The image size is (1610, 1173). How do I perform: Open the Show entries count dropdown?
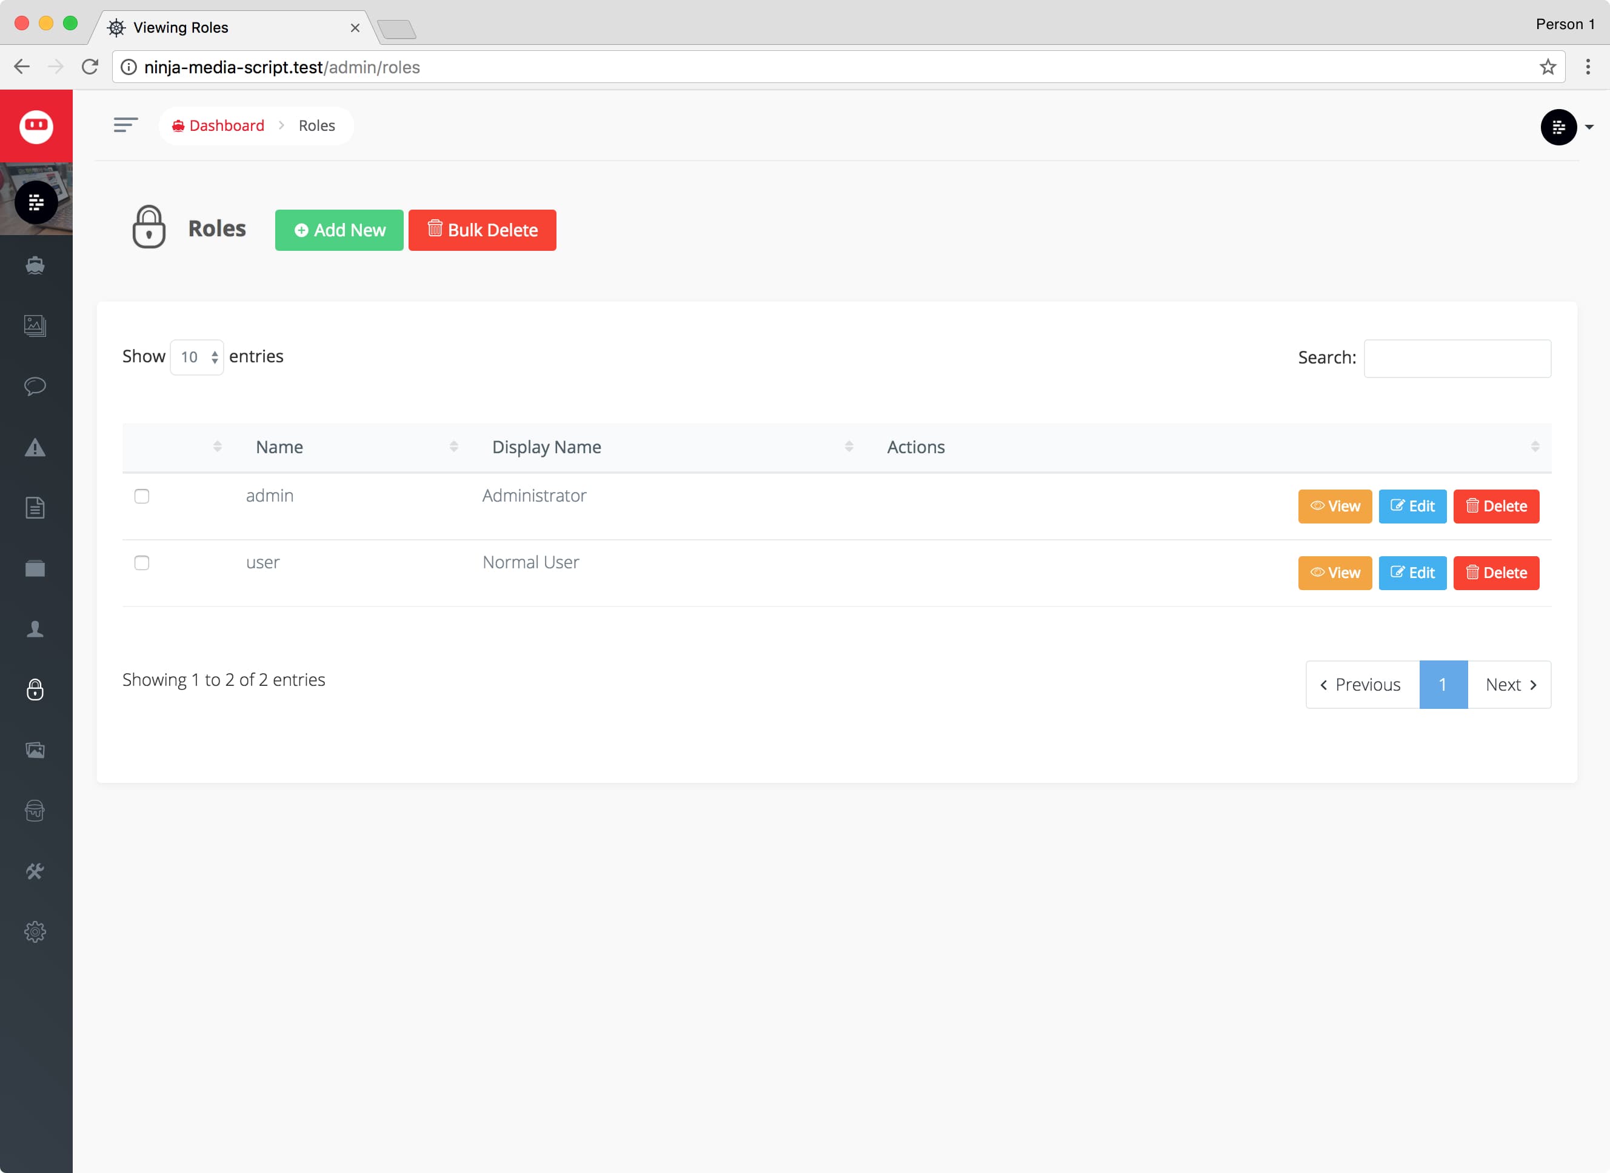[197, 357]
